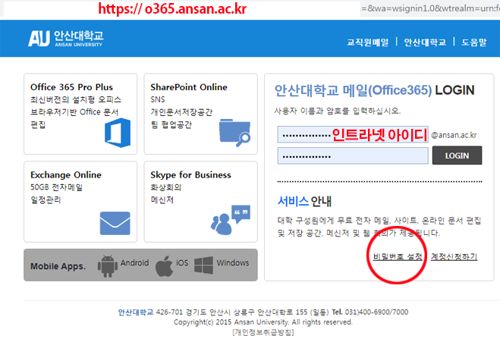This screenshot has width=500, height=342.
Task: Open 교직원메일 in the top menu
Action: [x=368, y=42]
